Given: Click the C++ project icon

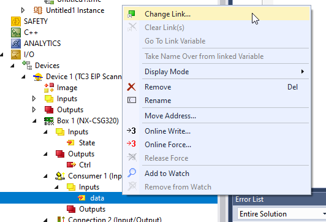Looking at the screenshot, I should [x=16, y=33].
